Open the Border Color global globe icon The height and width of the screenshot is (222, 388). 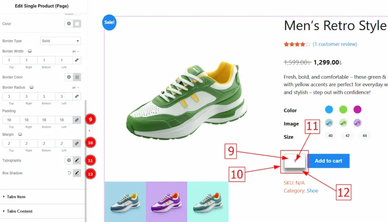tap(69, 77)
